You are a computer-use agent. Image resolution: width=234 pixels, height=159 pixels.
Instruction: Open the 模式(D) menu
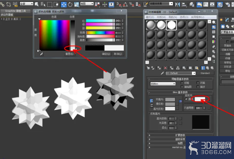[x=150, y=17]
